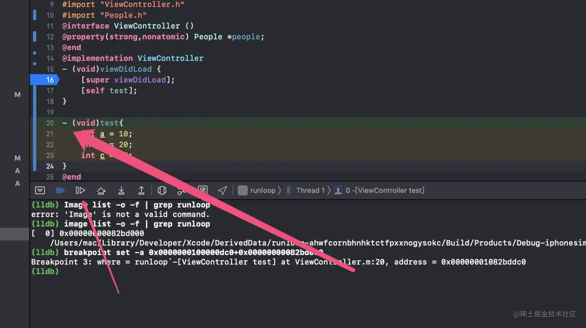Click the @interface keyword on line 11

(86, 26)
